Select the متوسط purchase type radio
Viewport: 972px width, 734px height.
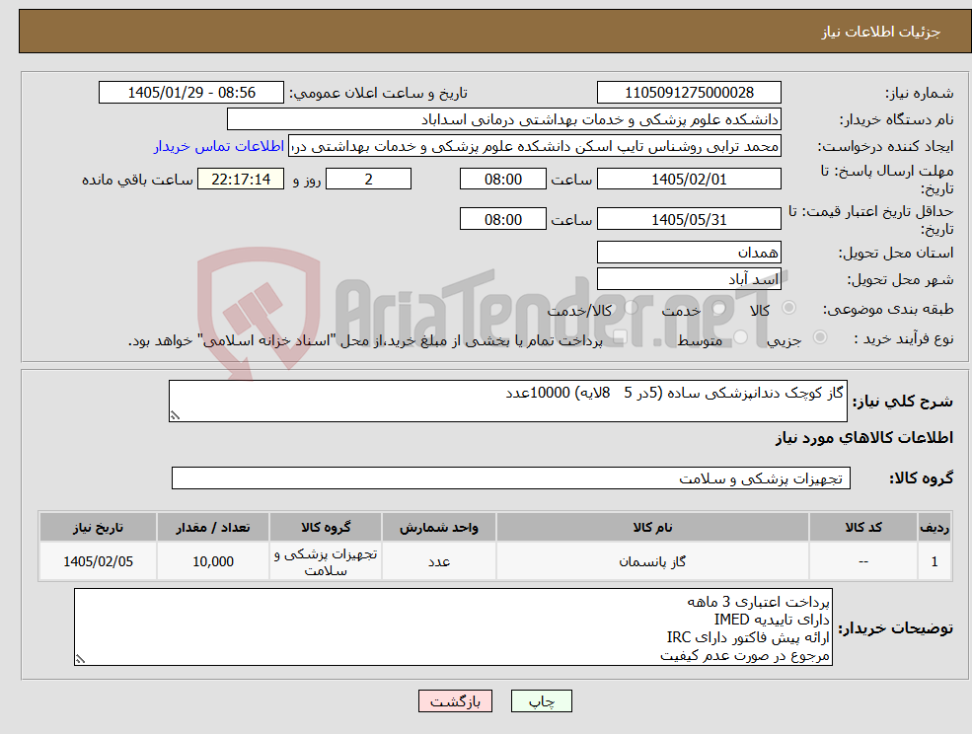741,337
